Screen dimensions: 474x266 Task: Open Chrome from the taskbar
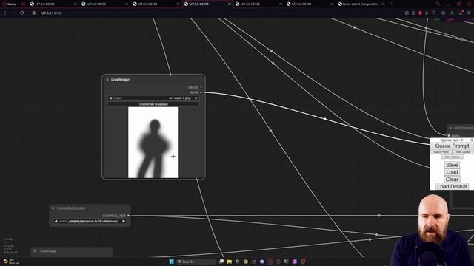[245, 262]
